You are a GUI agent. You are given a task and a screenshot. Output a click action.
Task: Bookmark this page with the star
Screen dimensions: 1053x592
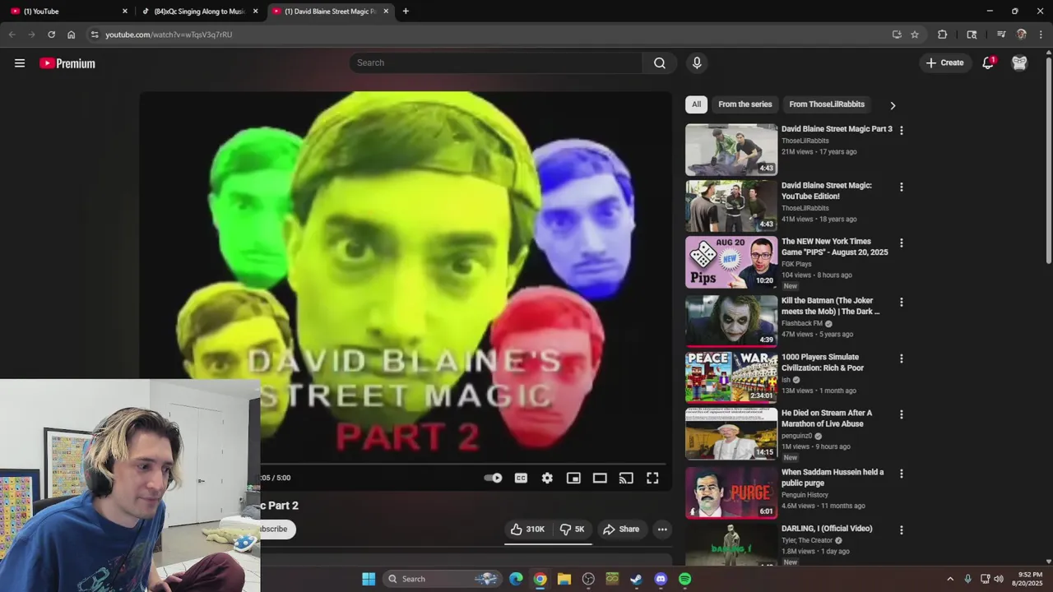pos(915,35)
